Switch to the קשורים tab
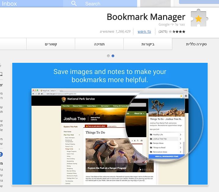The image size is (219, 192). coord(51,44)
